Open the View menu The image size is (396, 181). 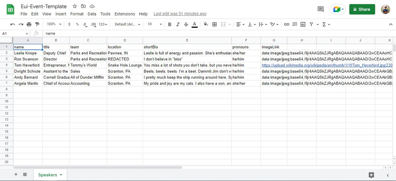pyautogui.click(x=47, y=14)
